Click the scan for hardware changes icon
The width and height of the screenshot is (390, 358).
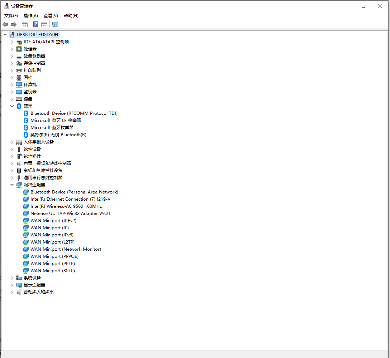pos(55,24)
